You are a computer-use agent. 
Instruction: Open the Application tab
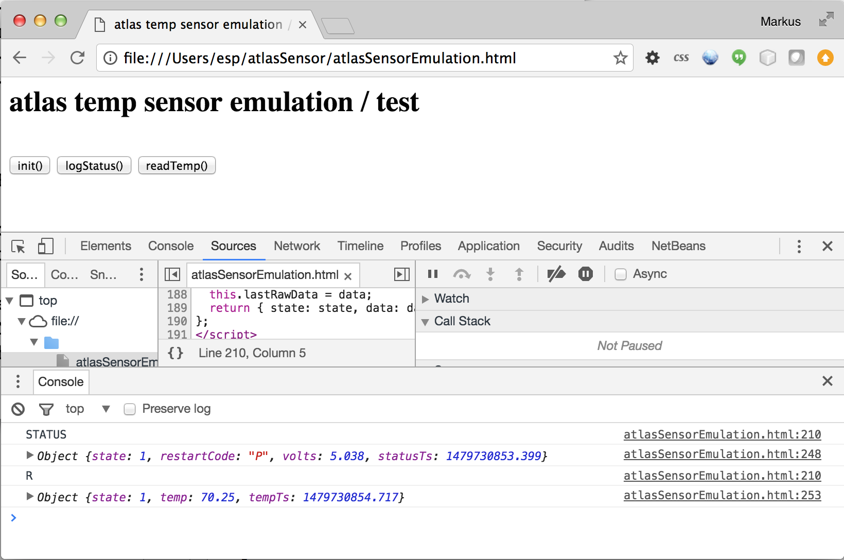coord(489,246)
